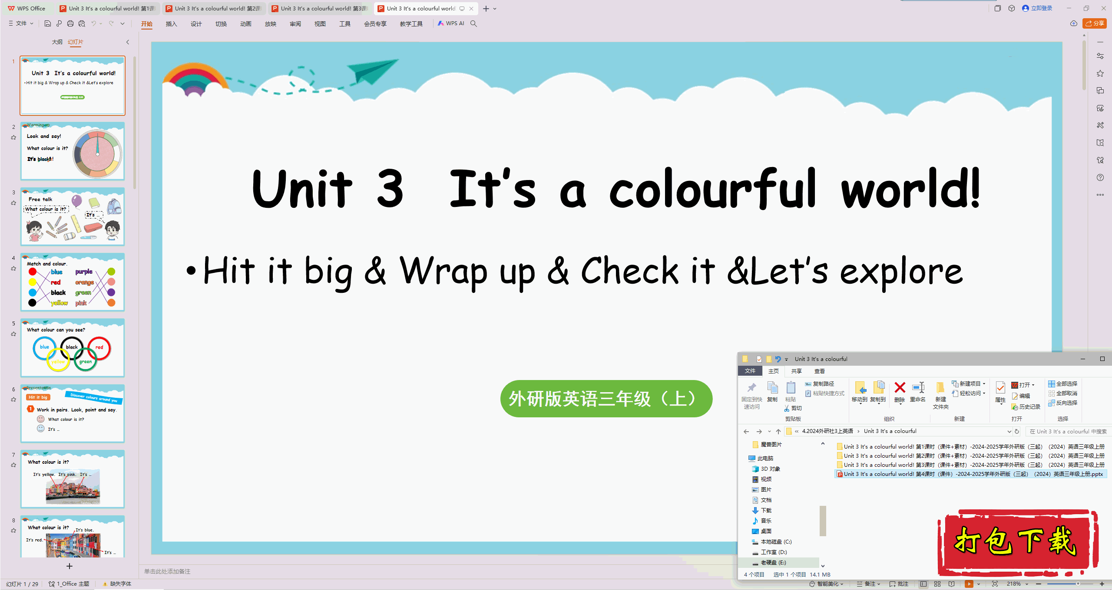Open slideshow options dropdown arrow

(979, 584)
